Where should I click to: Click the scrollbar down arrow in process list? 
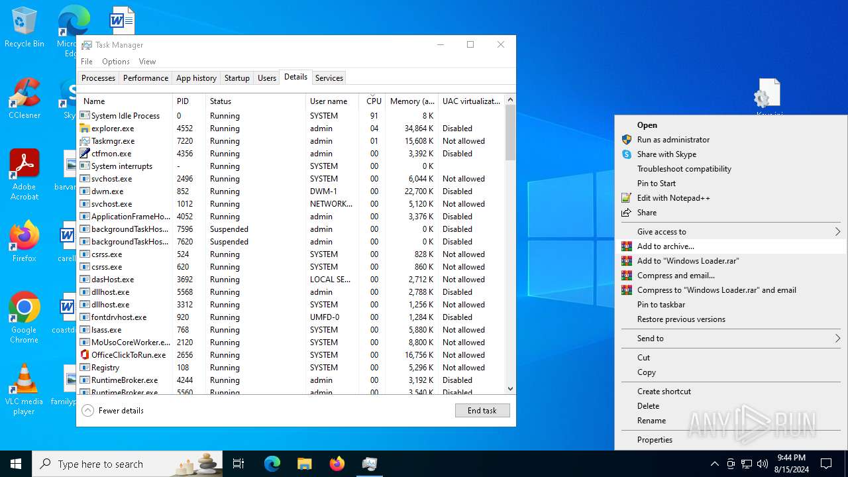pos(510,389)
